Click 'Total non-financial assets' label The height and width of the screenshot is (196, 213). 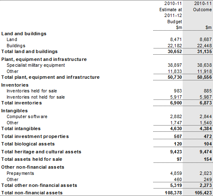coord(32,193)
